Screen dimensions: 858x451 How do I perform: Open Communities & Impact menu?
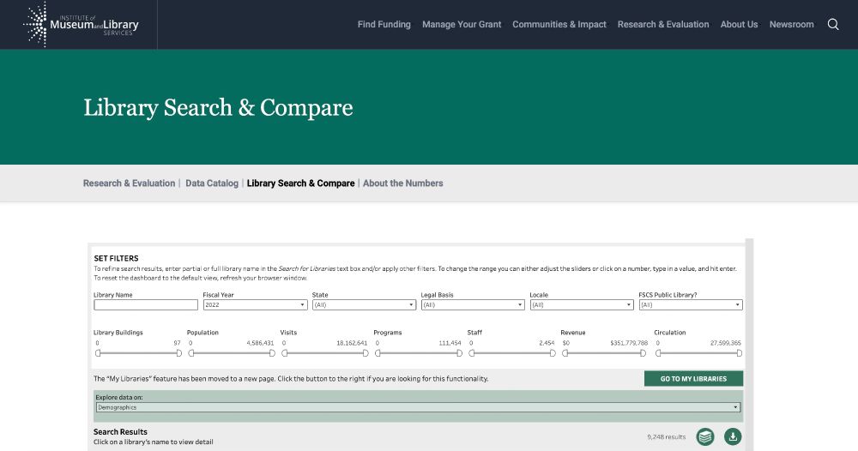(x=559, y=24)
